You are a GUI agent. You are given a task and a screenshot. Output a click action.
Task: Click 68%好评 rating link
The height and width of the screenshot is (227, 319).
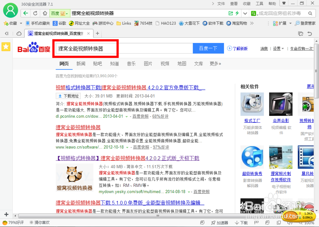(x=160, y=116)
